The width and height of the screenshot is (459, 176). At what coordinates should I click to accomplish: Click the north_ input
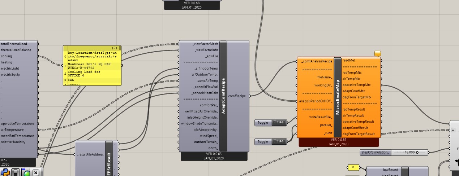click(x=213, y=148)
